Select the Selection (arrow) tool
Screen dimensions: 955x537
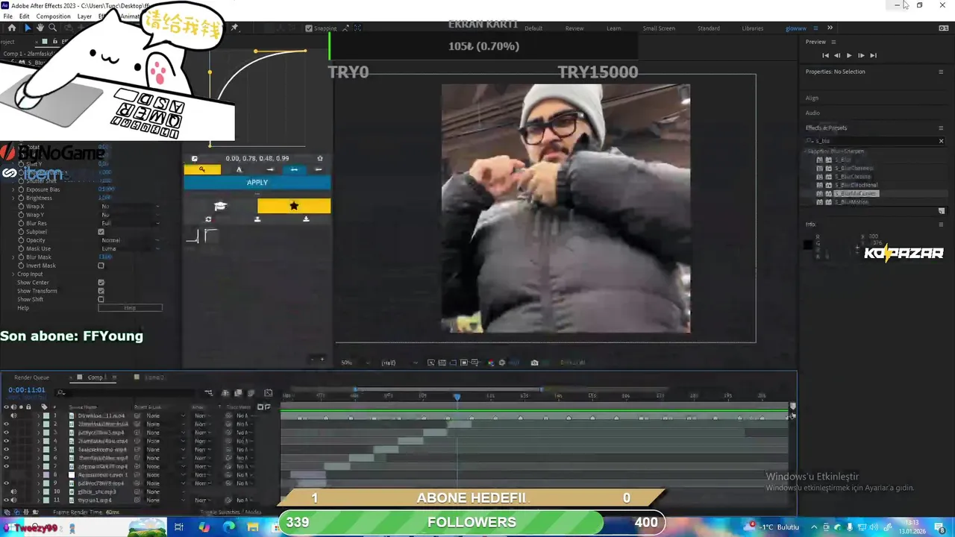(28, 28)
